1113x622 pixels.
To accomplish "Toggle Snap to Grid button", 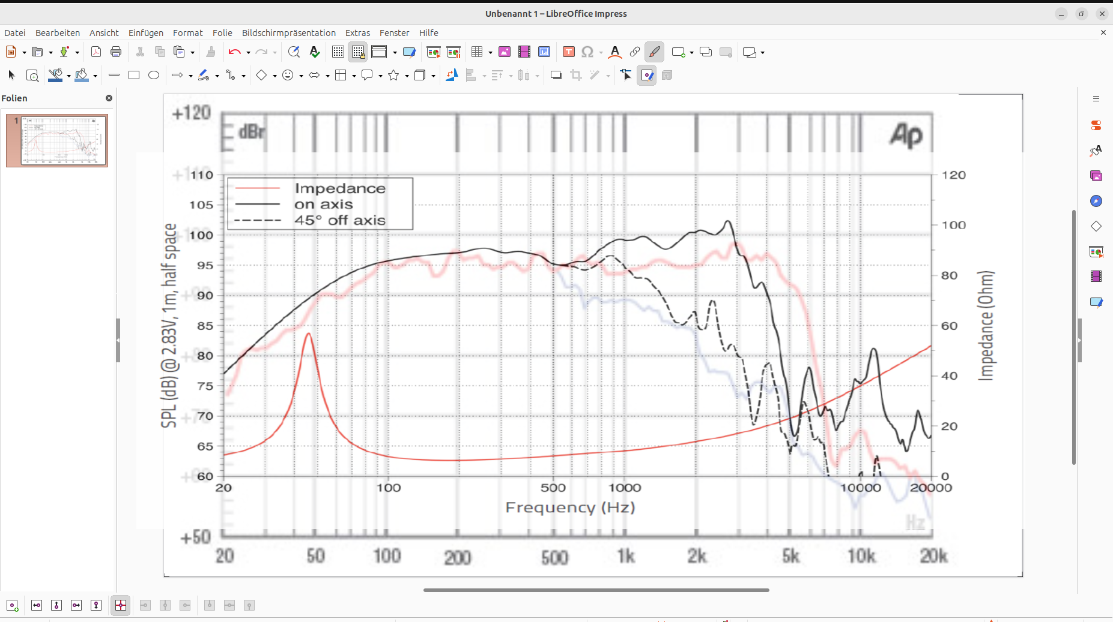I will (358, 52).
